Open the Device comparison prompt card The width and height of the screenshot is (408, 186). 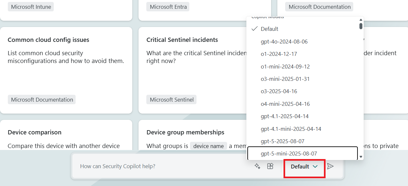pyautogui.click(x=66, y=135)
